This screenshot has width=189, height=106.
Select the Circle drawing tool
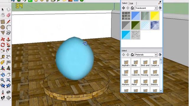click(x=3, y=27)
